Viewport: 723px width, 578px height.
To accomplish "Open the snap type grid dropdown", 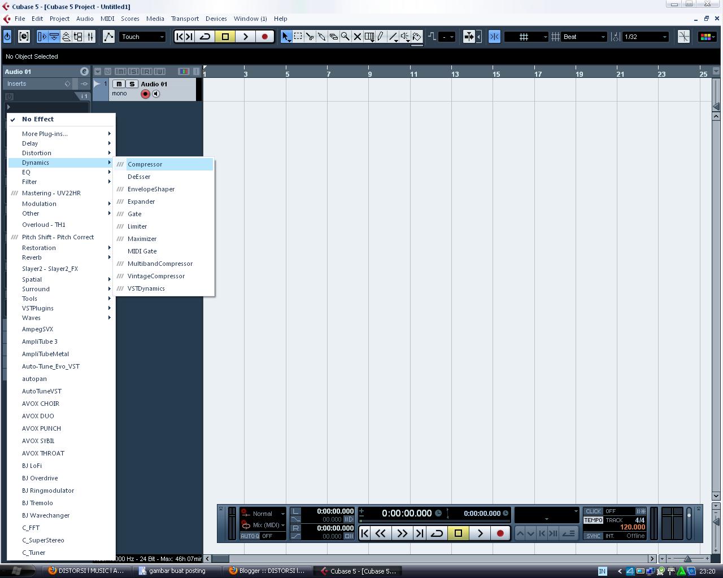I will [526, 37].
